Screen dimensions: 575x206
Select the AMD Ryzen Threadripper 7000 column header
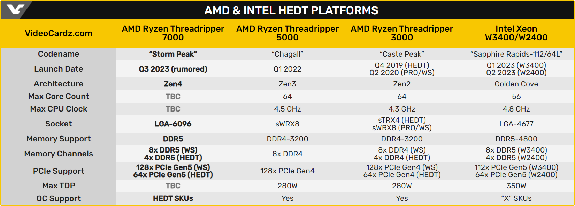coord(173,33)
